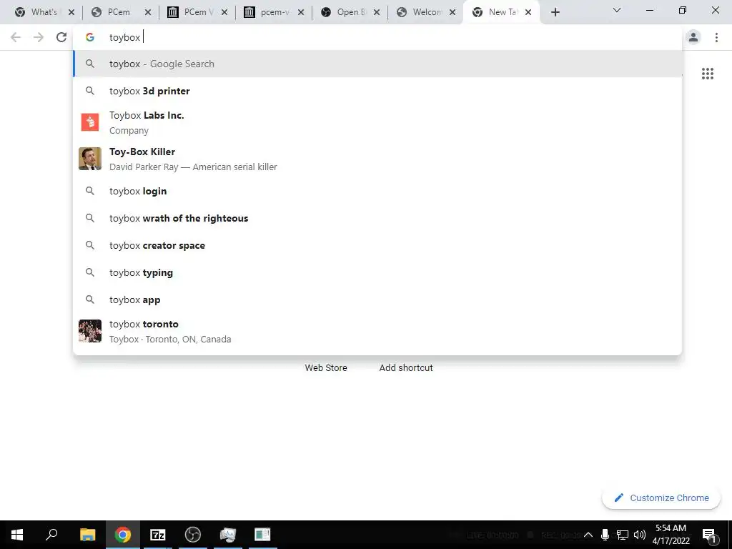Open 7-Zip from the taskbar
Viewport: 732px width, 549px height.
158,535
